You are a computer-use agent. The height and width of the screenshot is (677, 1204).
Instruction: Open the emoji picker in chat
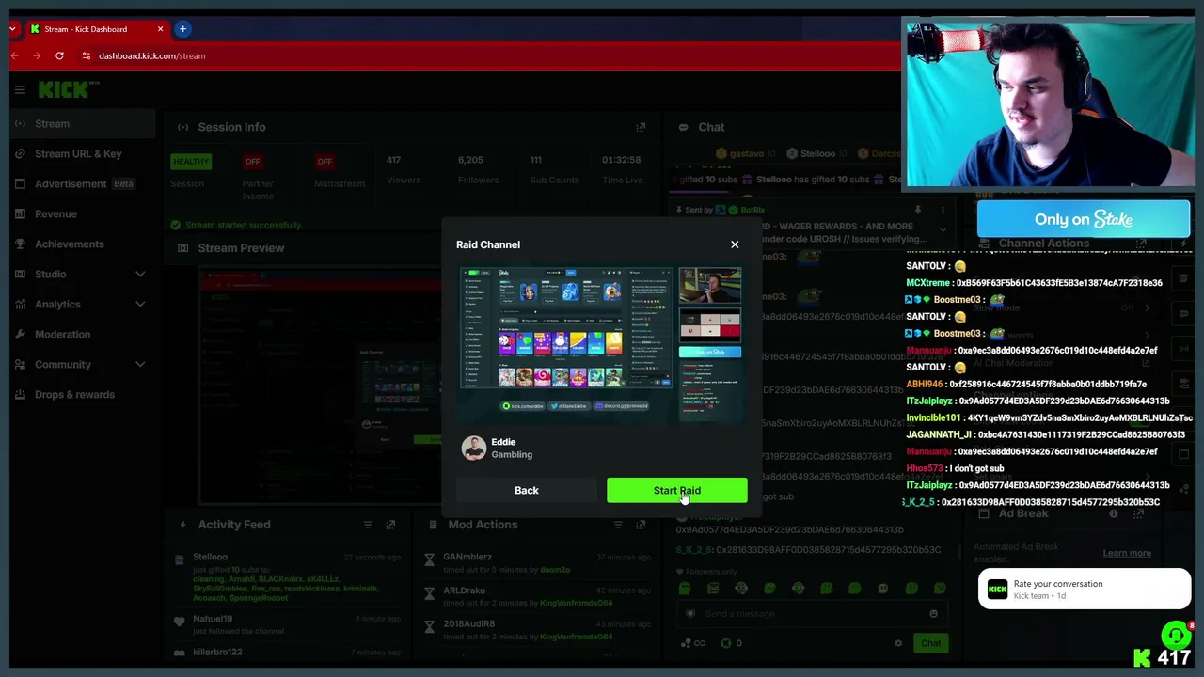click(x=933, y=613)
